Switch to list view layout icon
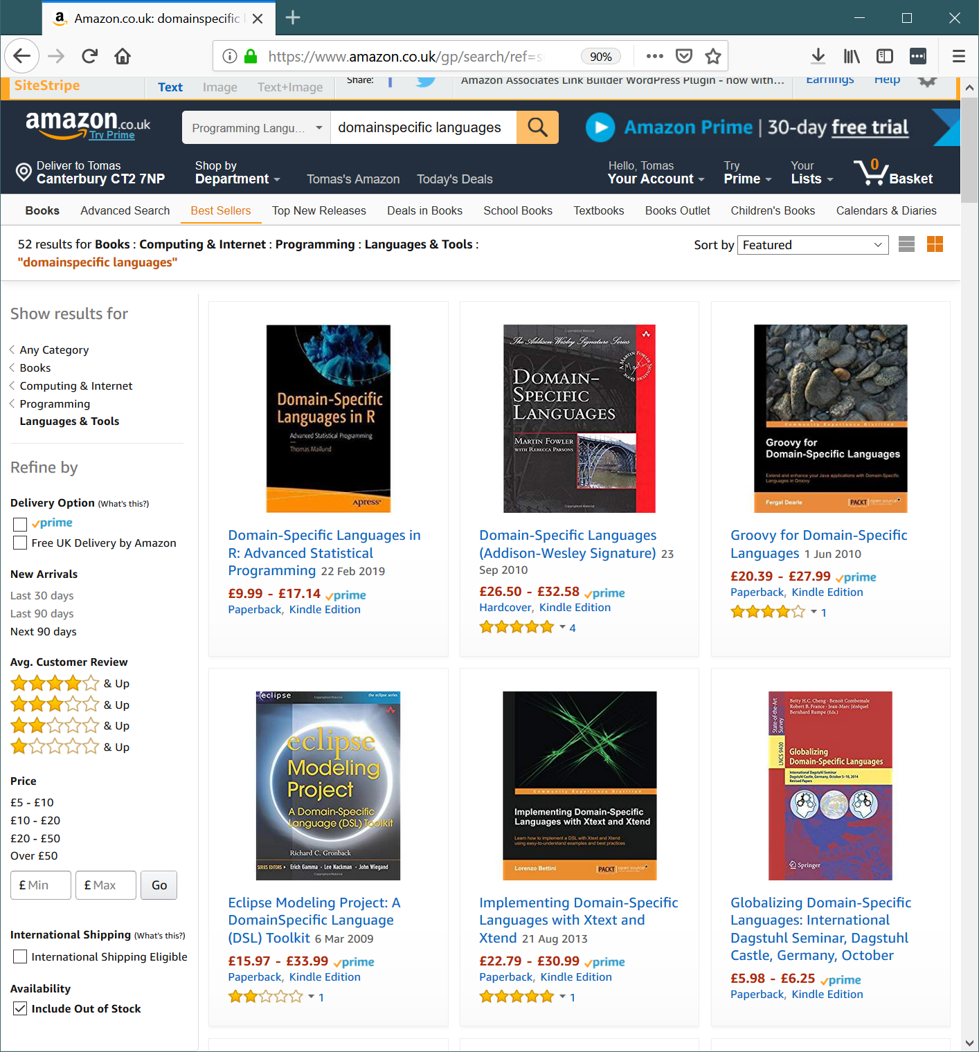Viewport: 979px width, 1052px height. 907,244
